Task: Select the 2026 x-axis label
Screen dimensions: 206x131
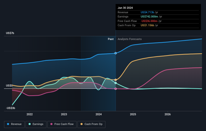Action: 168,114
